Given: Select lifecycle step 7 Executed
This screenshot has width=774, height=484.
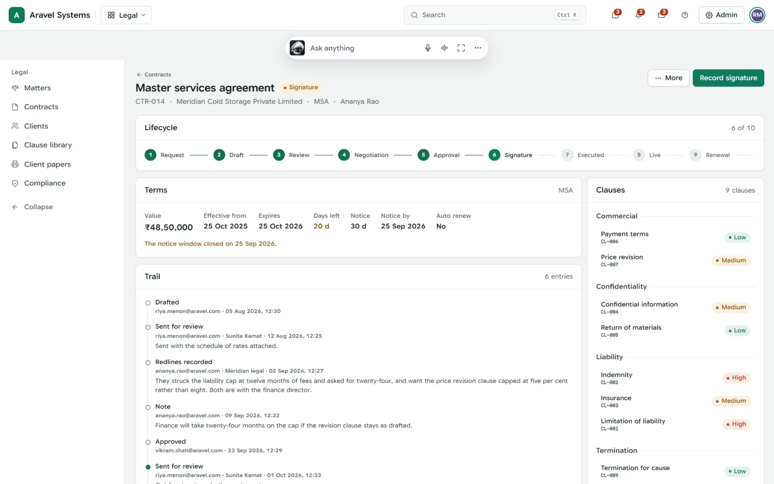Looking at the screenshot, I should click(583, 155).
